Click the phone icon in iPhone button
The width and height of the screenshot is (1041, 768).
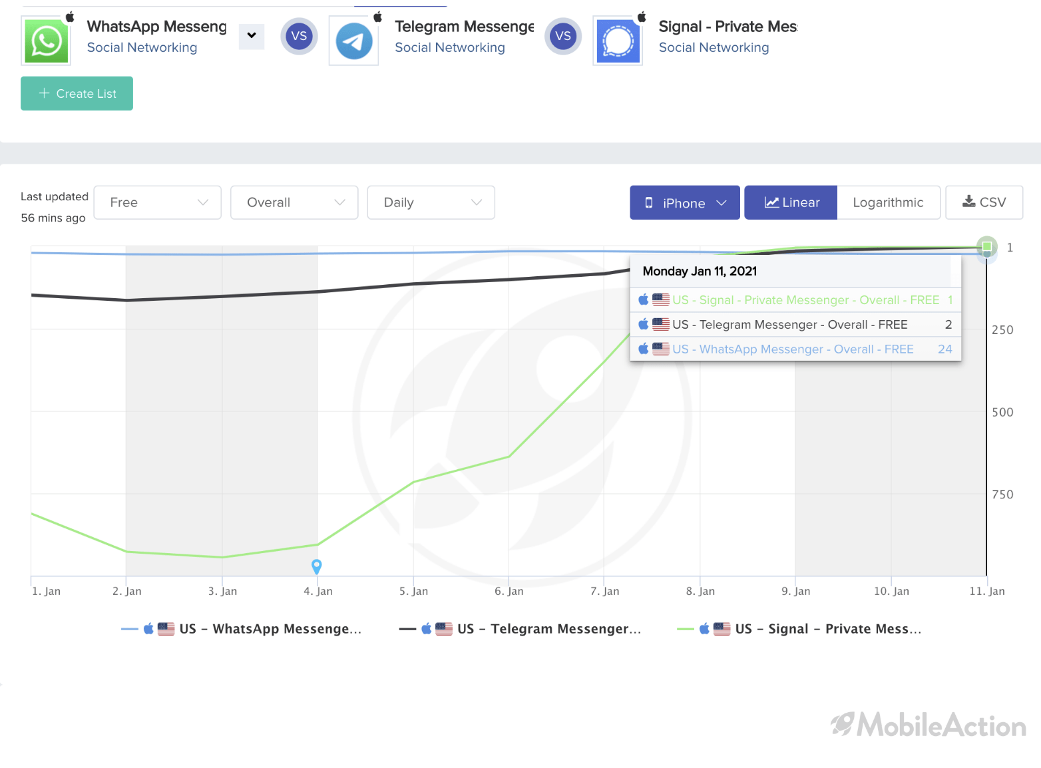[649, 202]
